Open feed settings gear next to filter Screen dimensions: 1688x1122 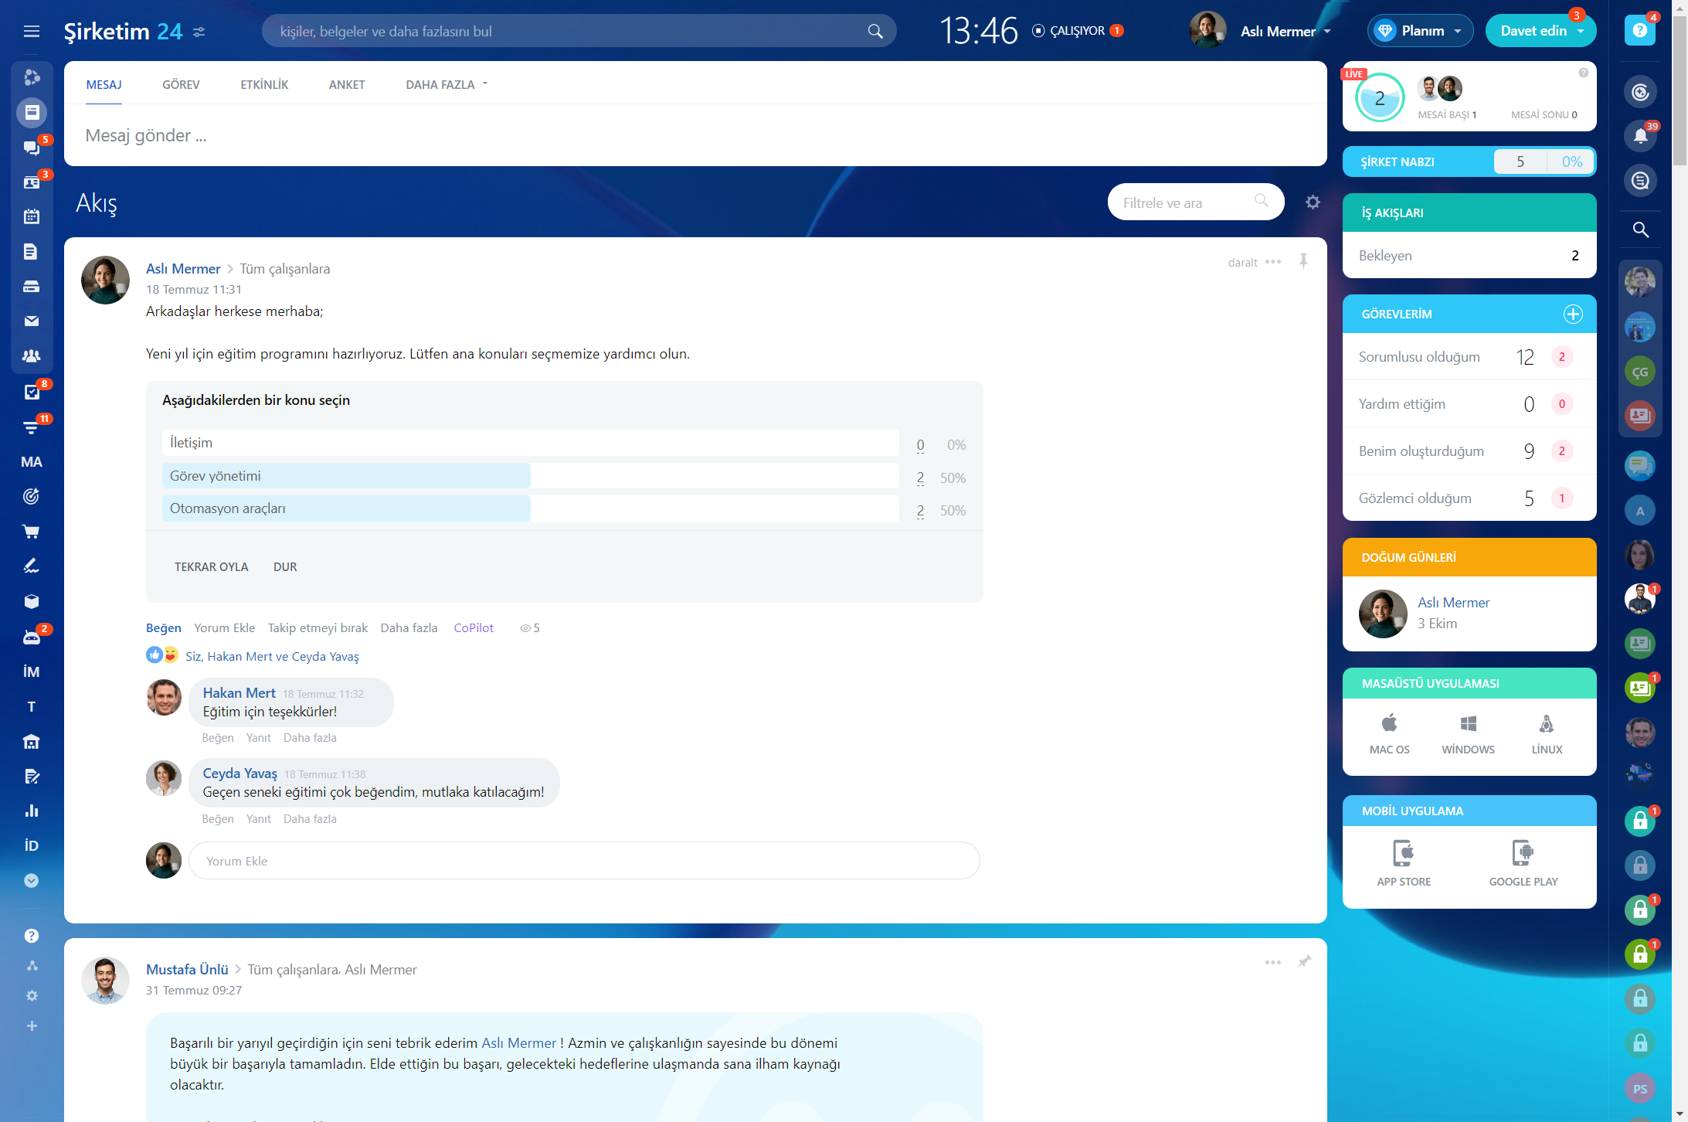(1313, 202)
